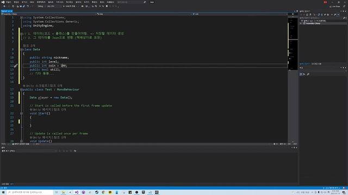This screenshot has width=348, height=195.
Task: Open the 보기 (View) menu
Action: tap(24, 2)
